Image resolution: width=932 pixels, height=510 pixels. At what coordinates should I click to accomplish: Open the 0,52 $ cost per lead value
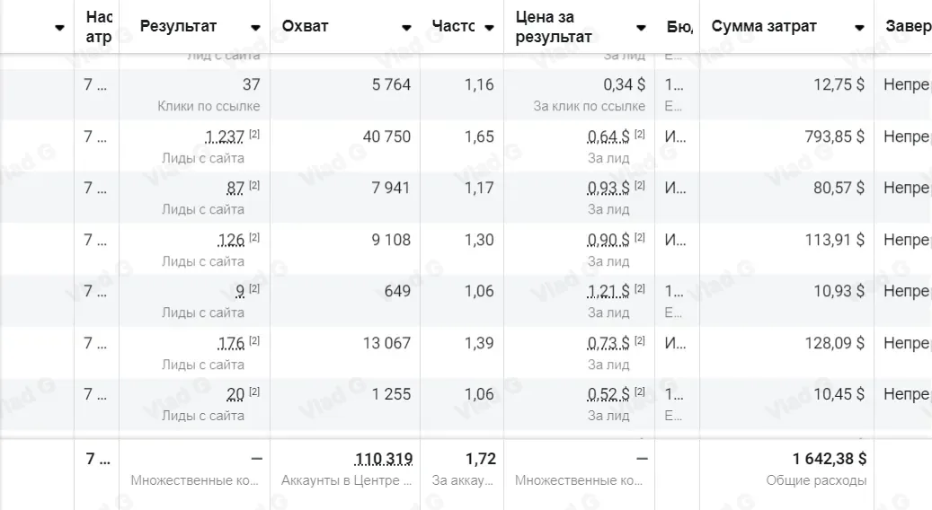[608, 394]
